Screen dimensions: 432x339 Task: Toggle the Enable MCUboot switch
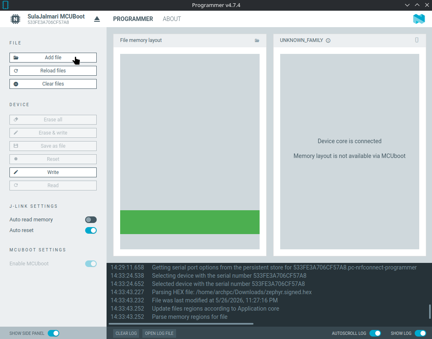click(91, 264)
